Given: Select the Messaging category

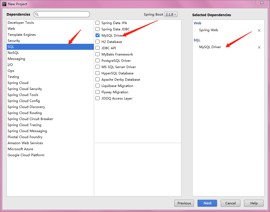Looking at the screenshot, I should (50, 59).
